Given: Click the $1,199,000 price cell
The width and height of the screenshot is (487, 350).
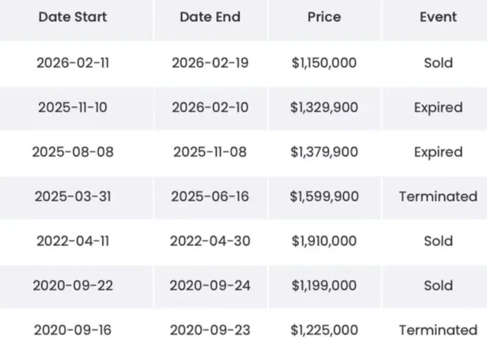Looking at the screenshot, I should [x=323, y=285].
